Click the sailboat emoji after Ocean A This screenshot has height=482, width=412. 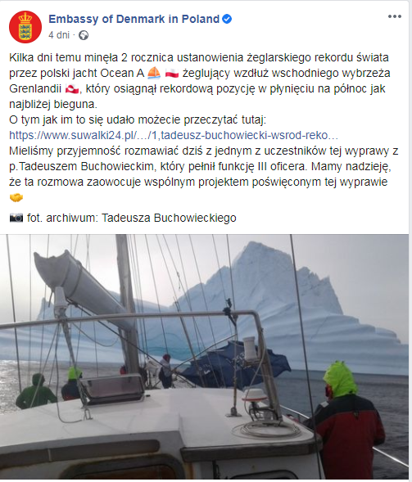pyautogui.click(x=154, y=73)
